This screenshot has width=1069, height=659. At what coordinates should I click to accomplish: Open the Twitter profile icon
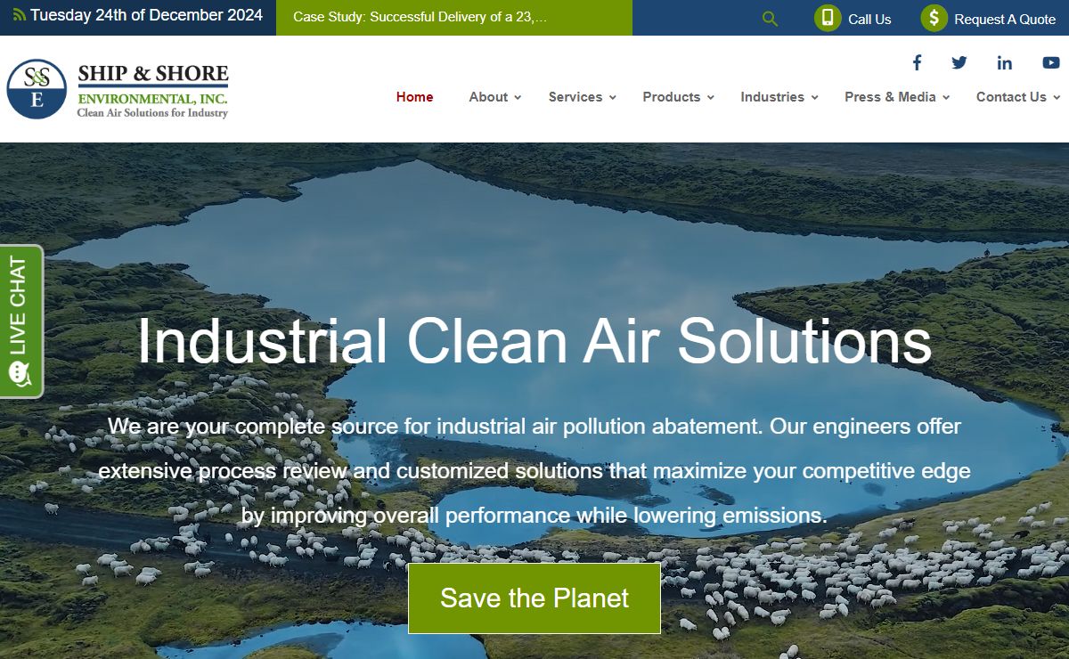pos(959,62)
